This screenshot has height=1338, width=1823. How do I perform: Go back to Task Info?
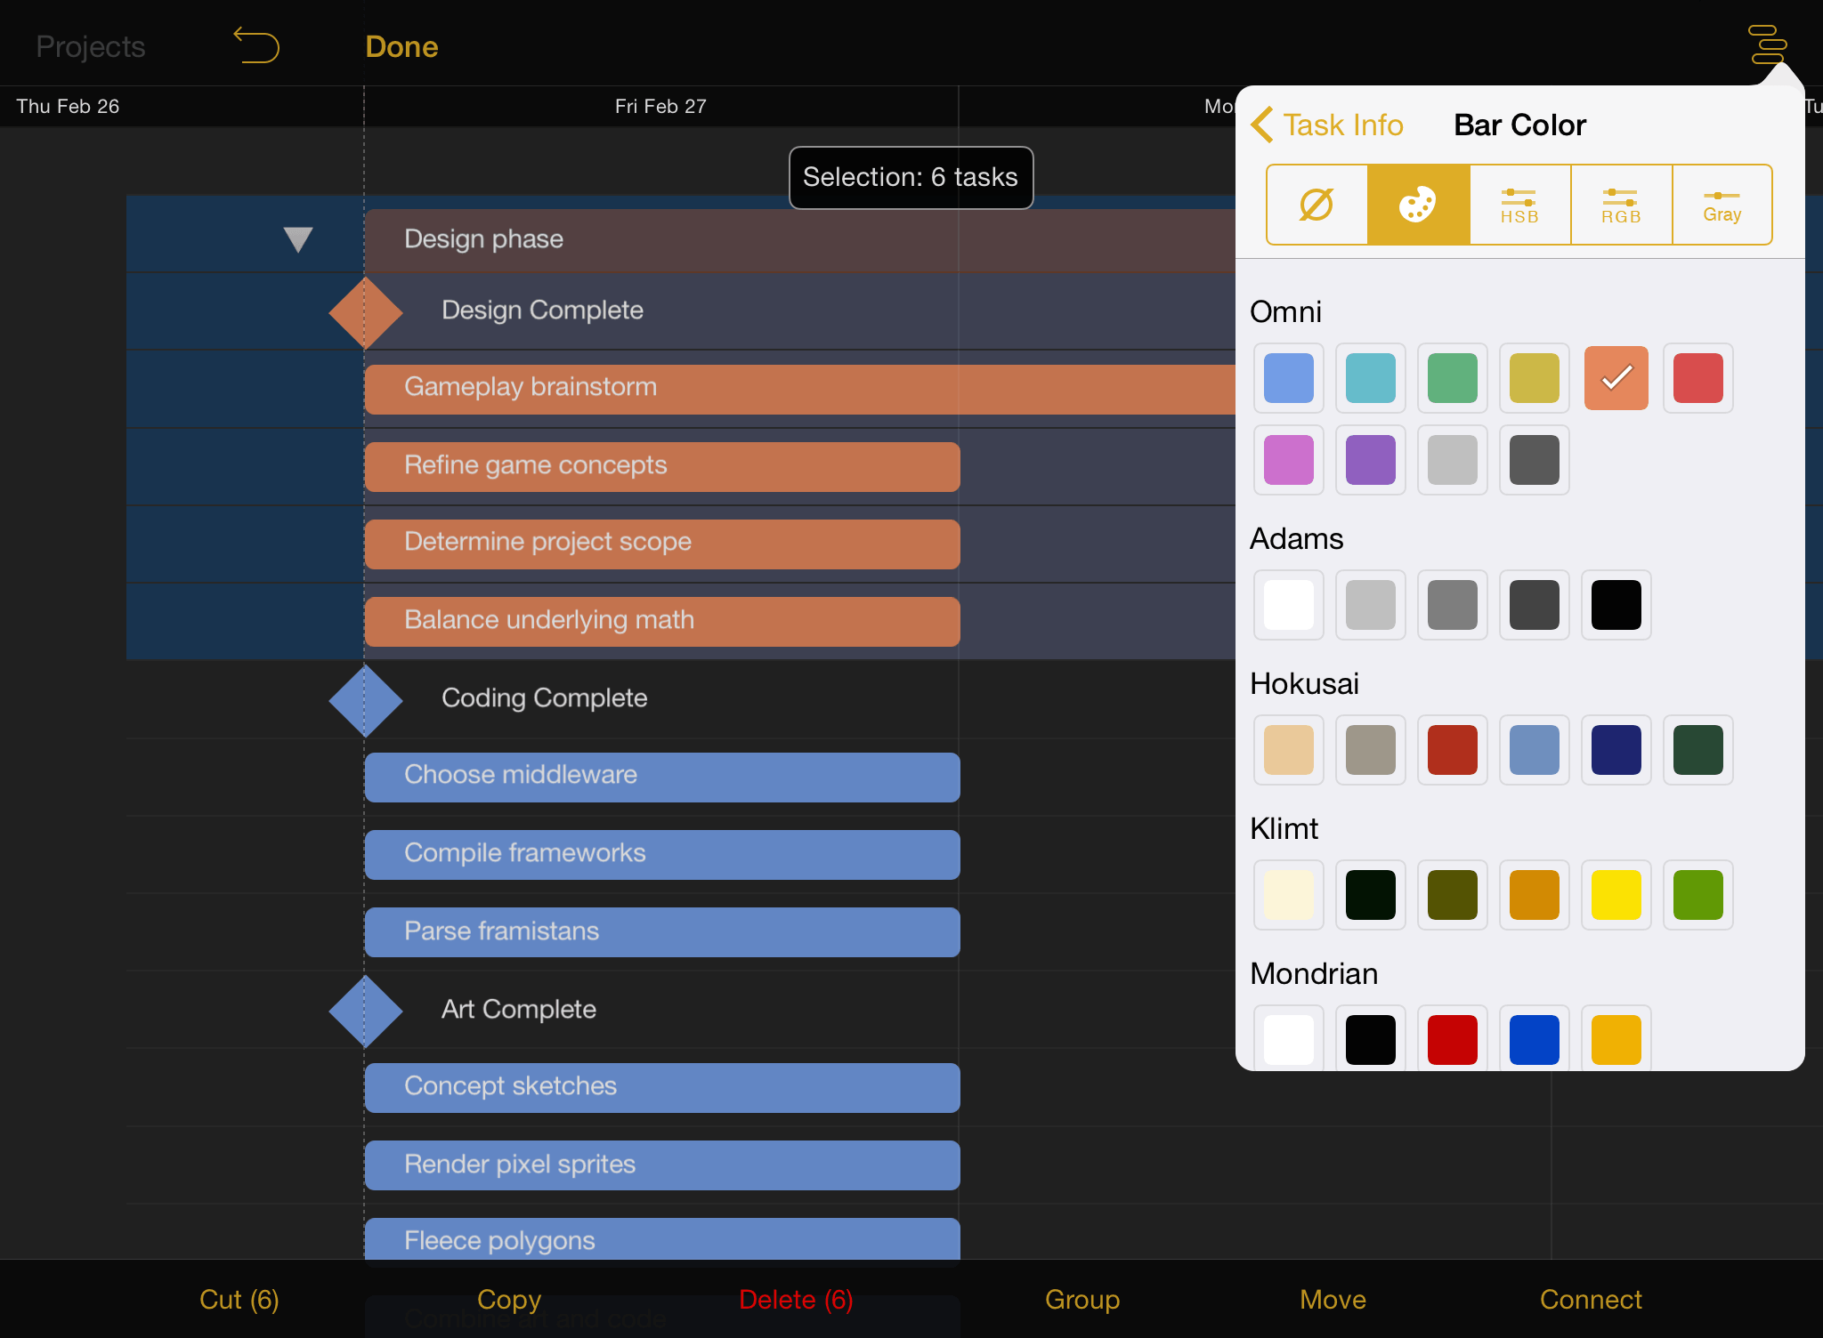pos(1327,125)
